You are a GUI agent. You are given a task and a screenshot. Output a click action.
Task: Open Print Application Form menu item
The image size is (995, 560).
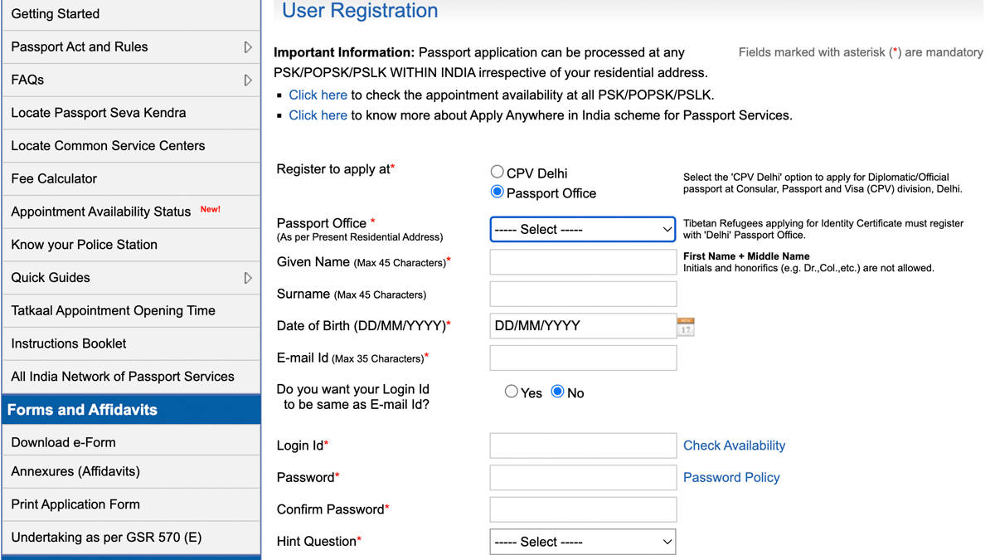[131, 504]
